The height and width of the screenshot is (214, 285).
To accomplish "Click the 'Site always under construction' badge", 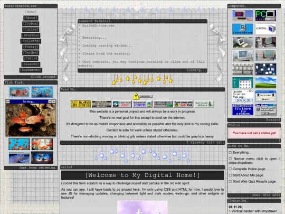I will [81, 104].
